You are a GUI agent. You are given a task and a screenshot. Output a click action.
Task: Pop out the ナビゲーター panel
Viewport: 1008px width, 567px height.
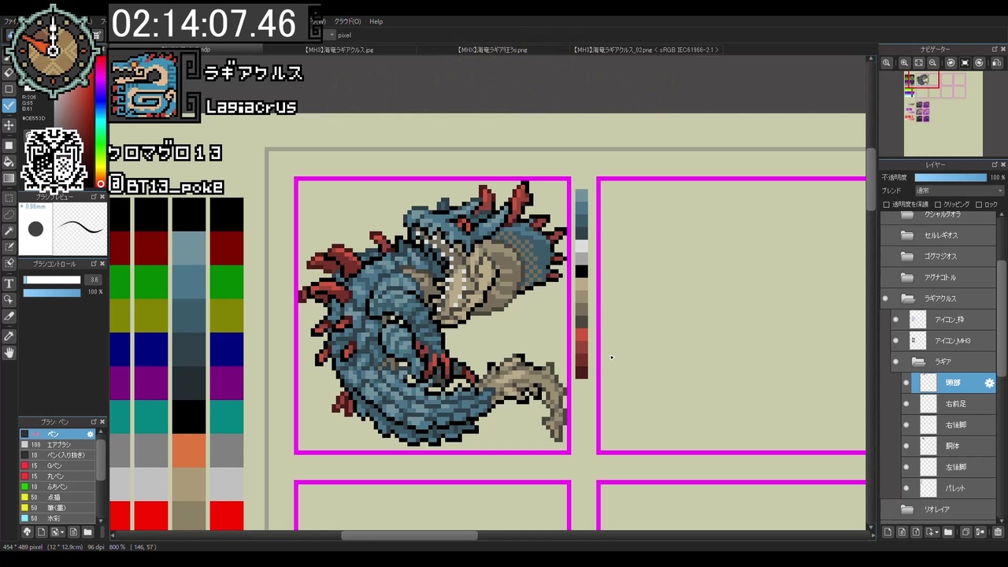(994, 49)
